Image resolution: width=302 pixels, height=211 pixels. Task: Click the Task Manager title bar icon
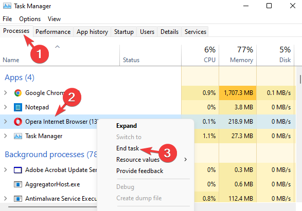(x=7, y=6)
